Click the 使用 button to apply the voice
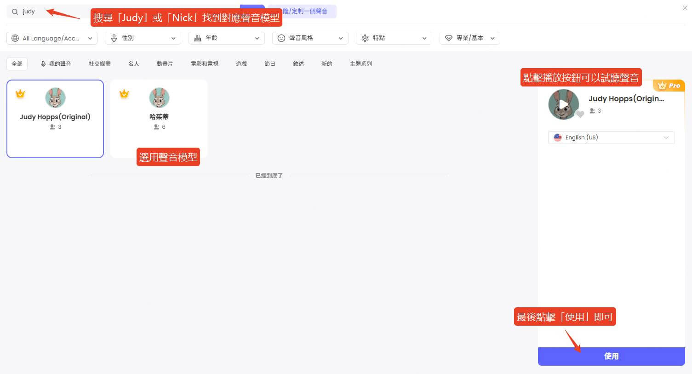 (612, 356)
